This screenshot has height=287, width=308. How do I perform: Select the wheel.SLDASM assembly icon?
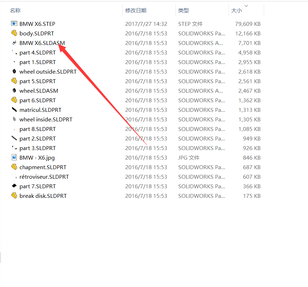14,91
